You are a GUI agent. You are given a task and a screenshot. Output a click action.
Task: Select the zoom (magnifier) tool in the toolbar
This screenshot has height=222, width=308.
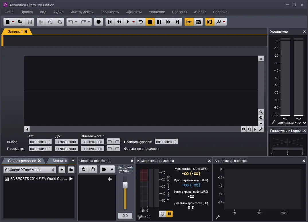219,21
